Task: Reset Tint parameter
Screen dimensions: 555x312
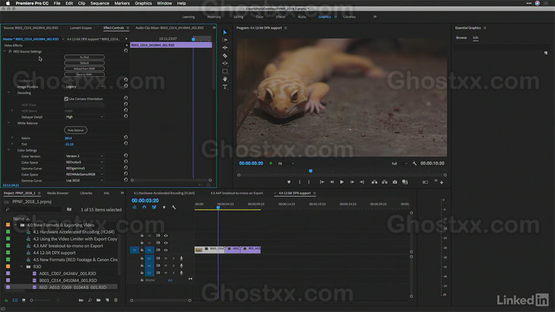Action: click(126, 143)
